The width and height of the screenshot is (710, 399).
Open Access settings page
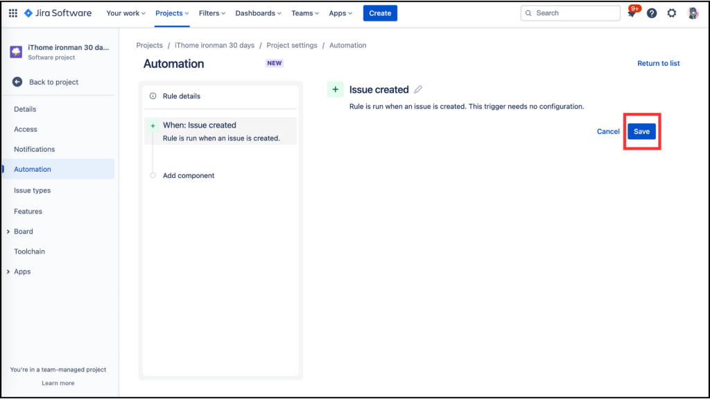pos(26,130)
